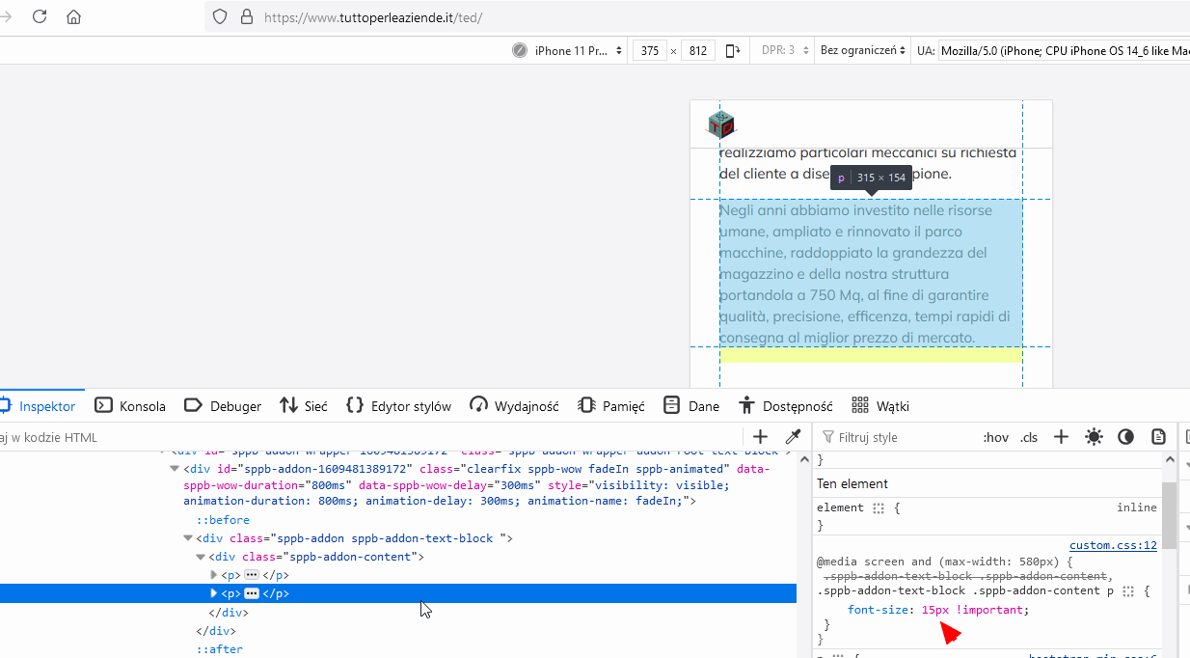Toggle dark color scheme simulation
The image size is (1190, 658).
1125,437
